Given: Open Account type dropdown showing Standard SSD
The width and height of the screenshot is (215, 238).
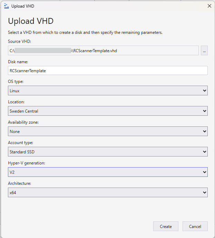Looking at the screenshot, I should click(108, 152).
